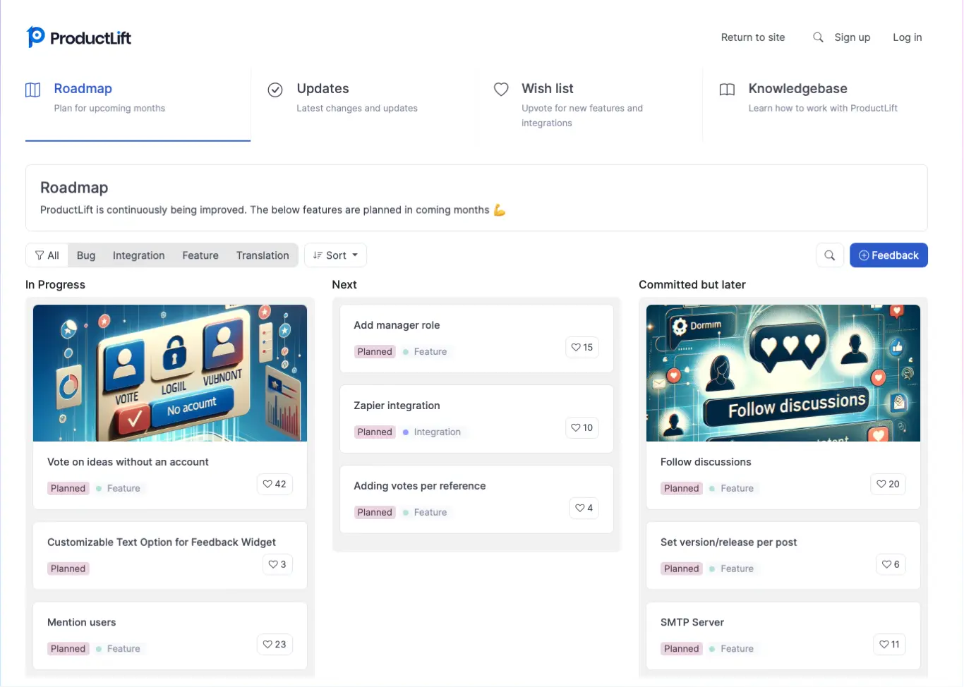The height and width of the screenshot is (687, 964).
Task: Upvote the Zapier integration post
Action: point(582,427)
